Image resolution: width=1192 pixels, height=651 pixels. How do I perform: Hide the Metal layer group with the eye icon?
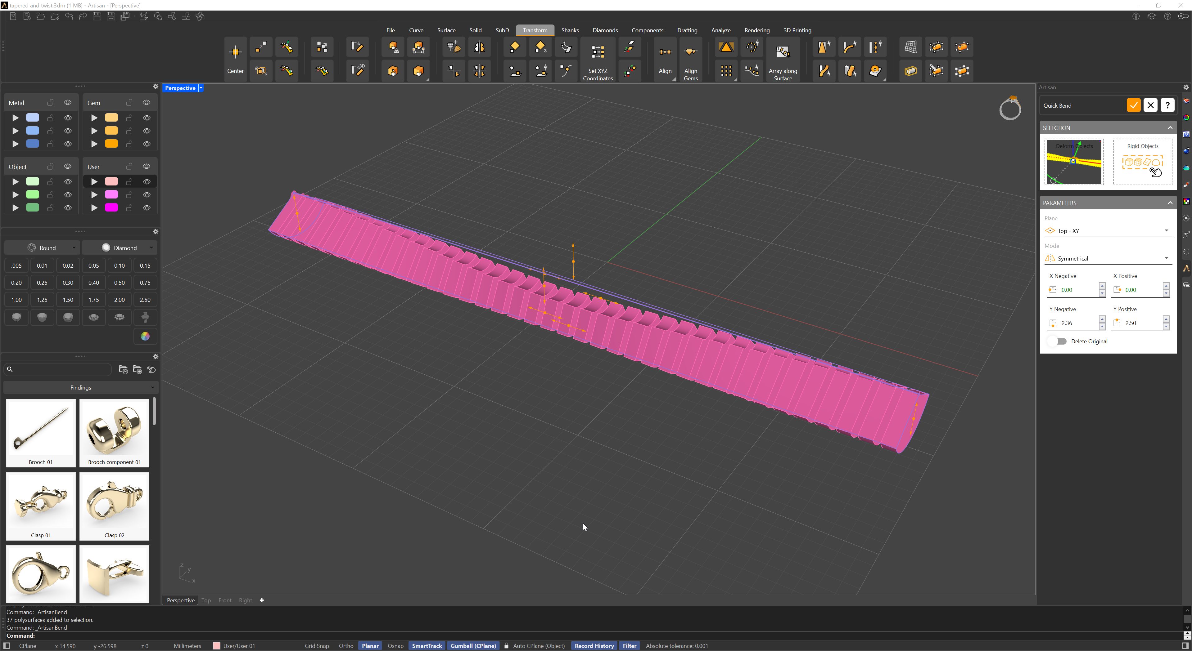click(x=68, y=103)
